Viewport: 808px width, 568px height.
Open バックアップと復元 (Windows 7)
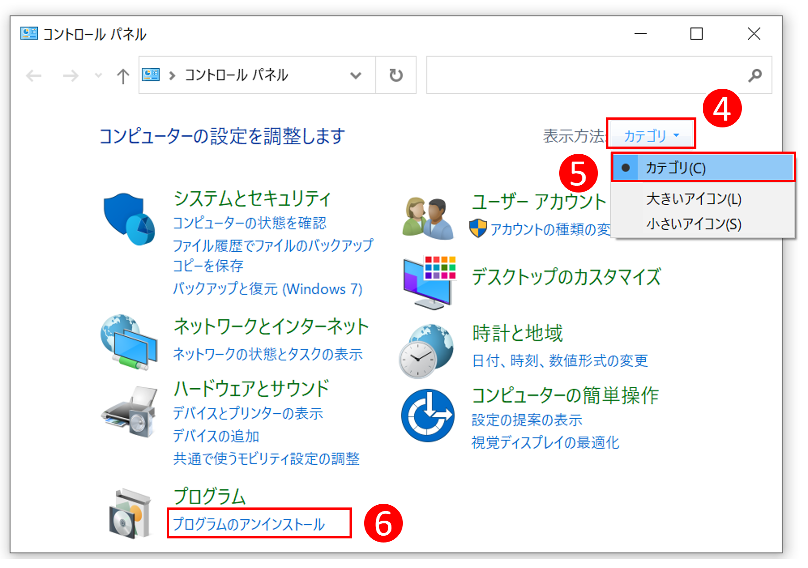(268, 289)
